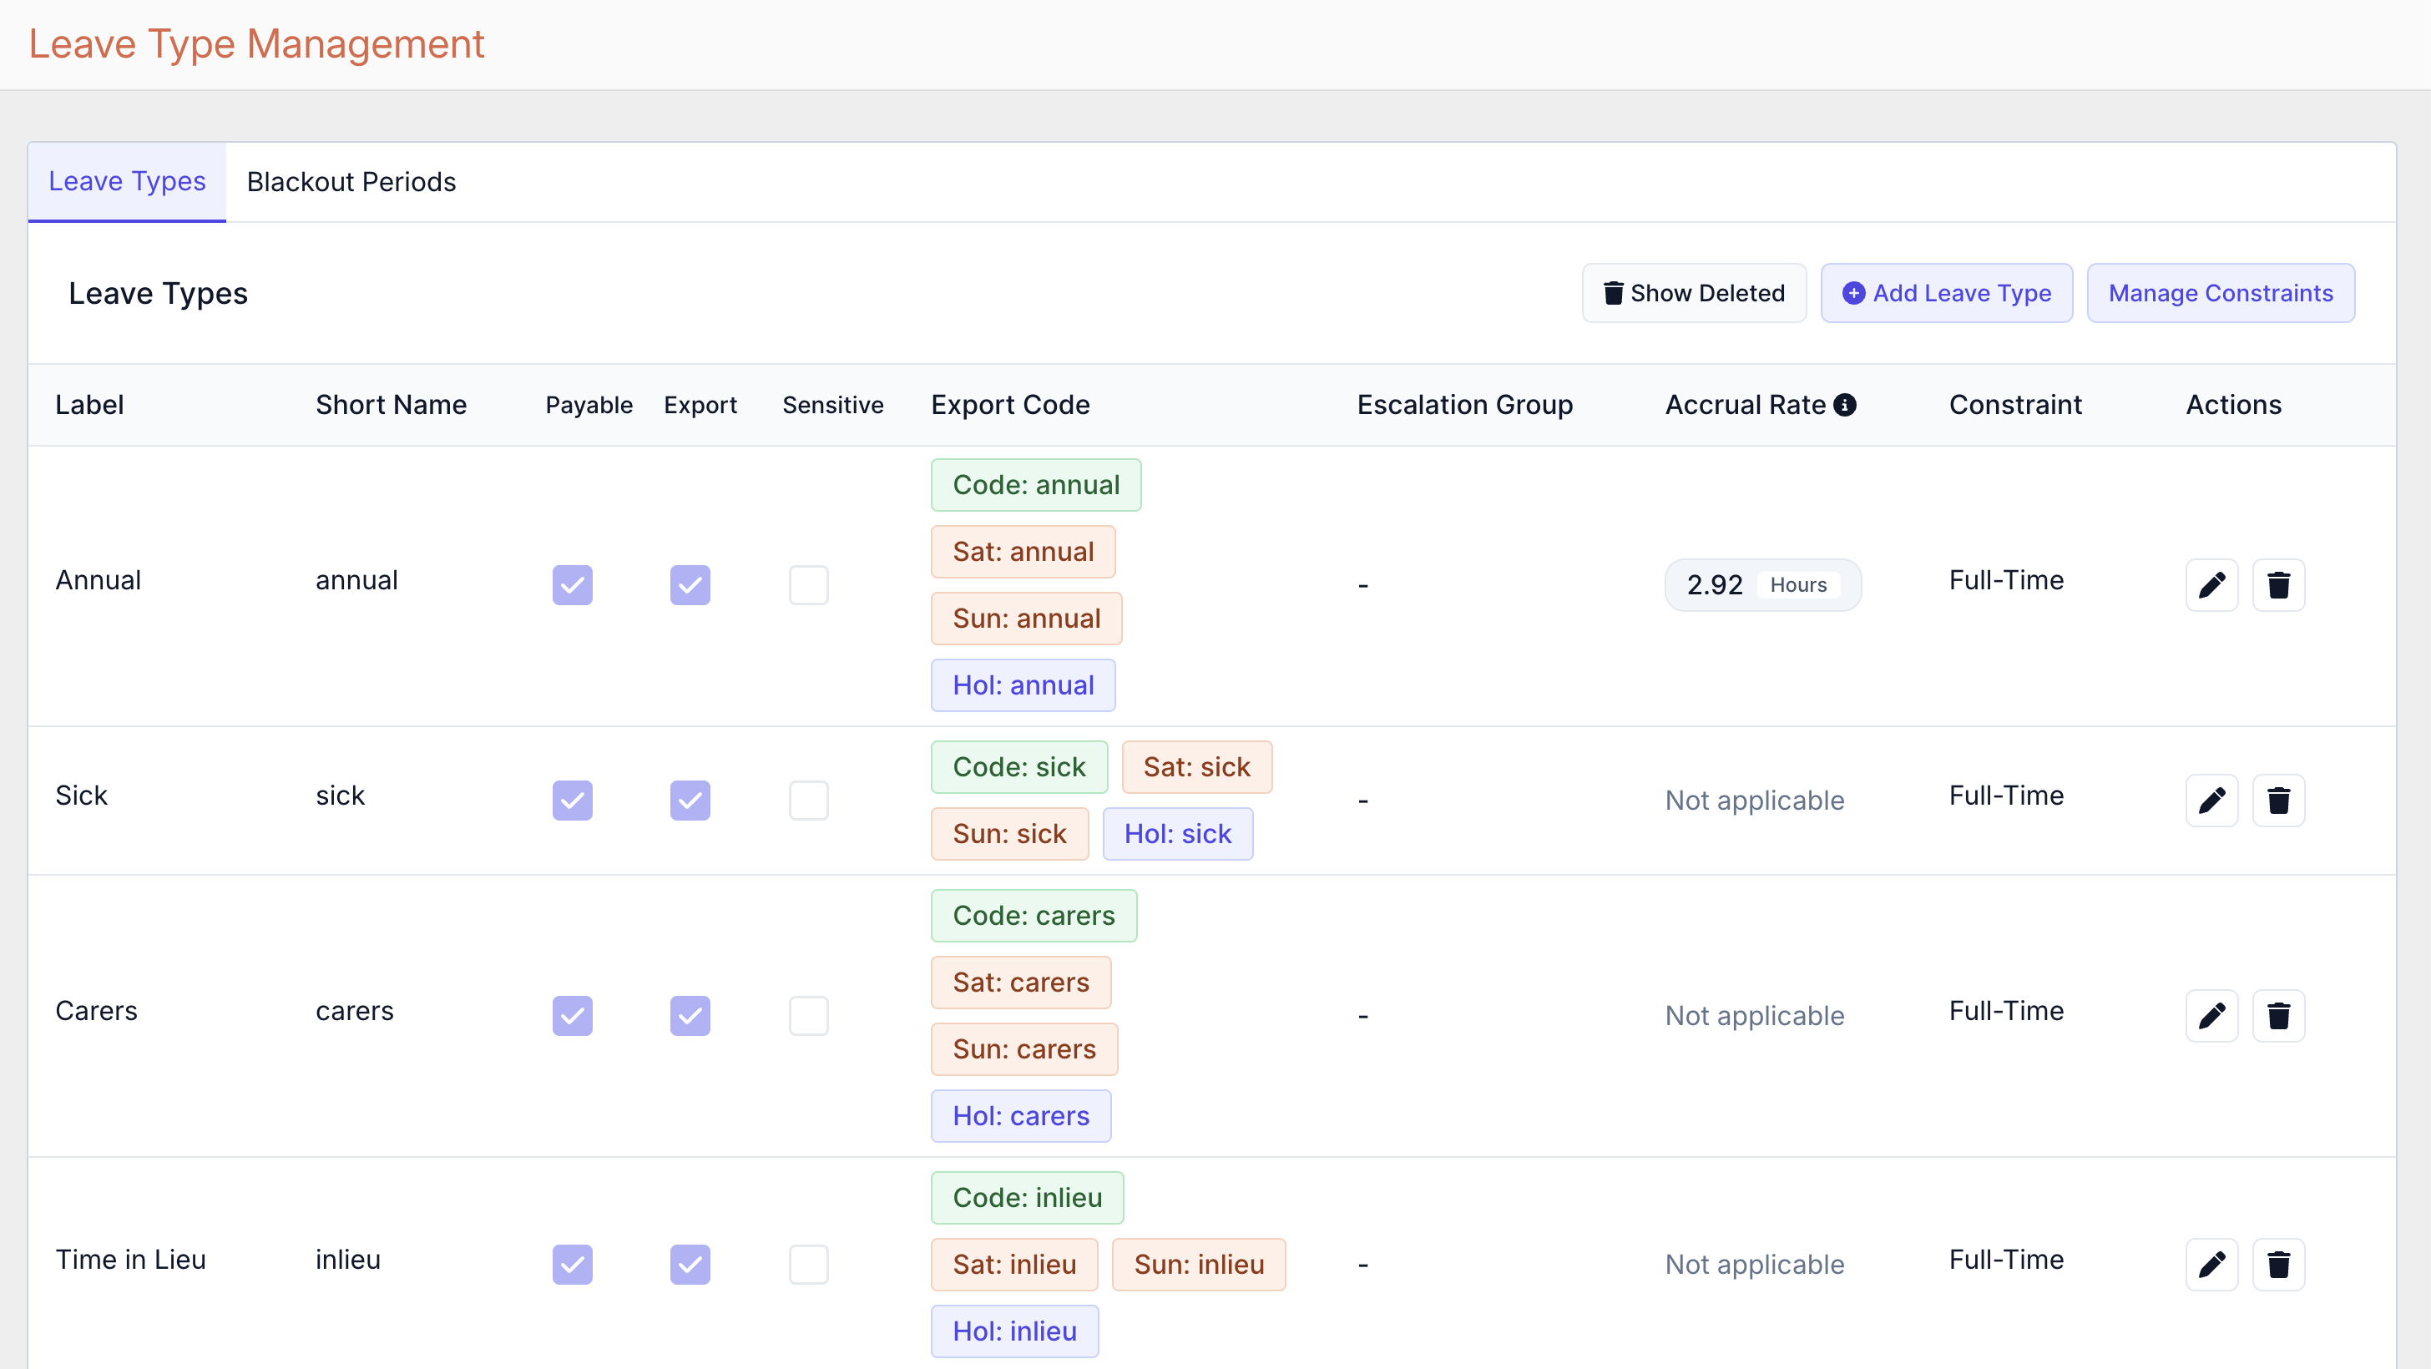
Task: Toggle Payable checkbox for Carers
Action: tap(573, 1015)
